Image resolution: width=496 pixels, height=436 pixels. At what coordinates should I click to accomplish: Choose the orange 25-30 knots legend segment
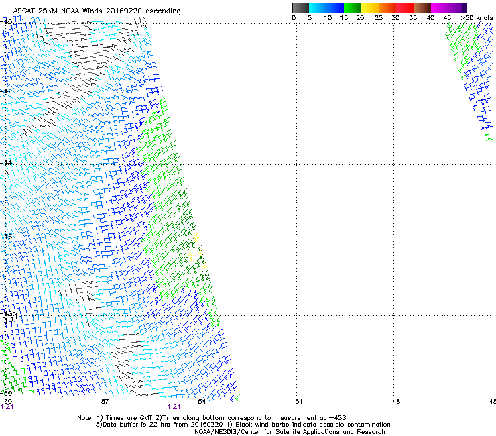coord(387,8)
